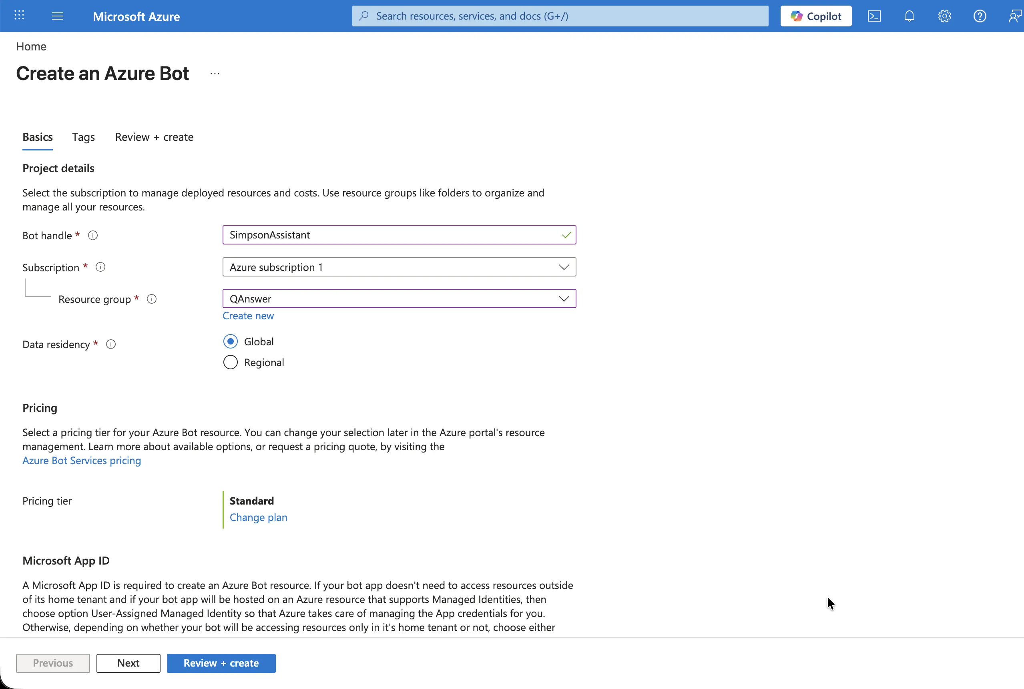Open Azure Bot Services pricing link

82,461
